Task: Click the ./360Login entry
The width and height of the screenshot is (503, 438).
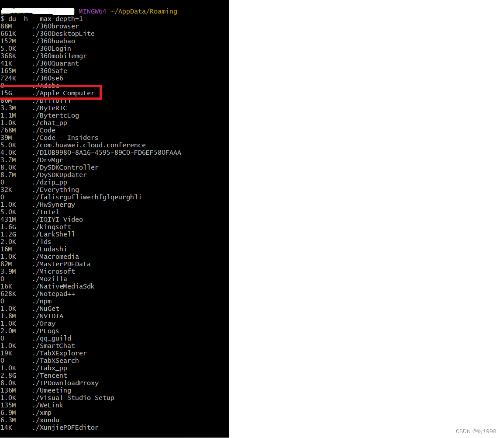Action: (36, 48)
